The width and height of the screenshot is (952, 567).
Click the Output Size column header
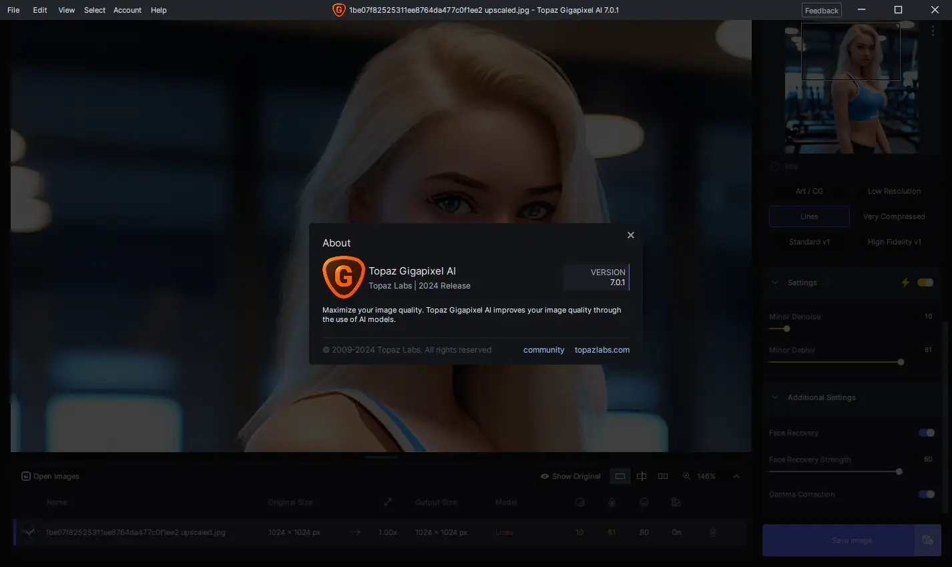(x=436, y=502)
